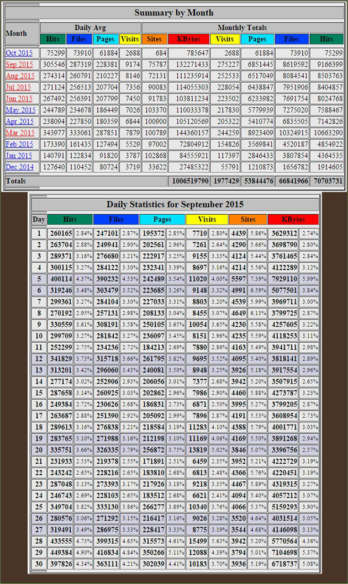Go to the Jul 2015 statistics link
The width and height of the screenshot is (348, 584).
point(19,87)
